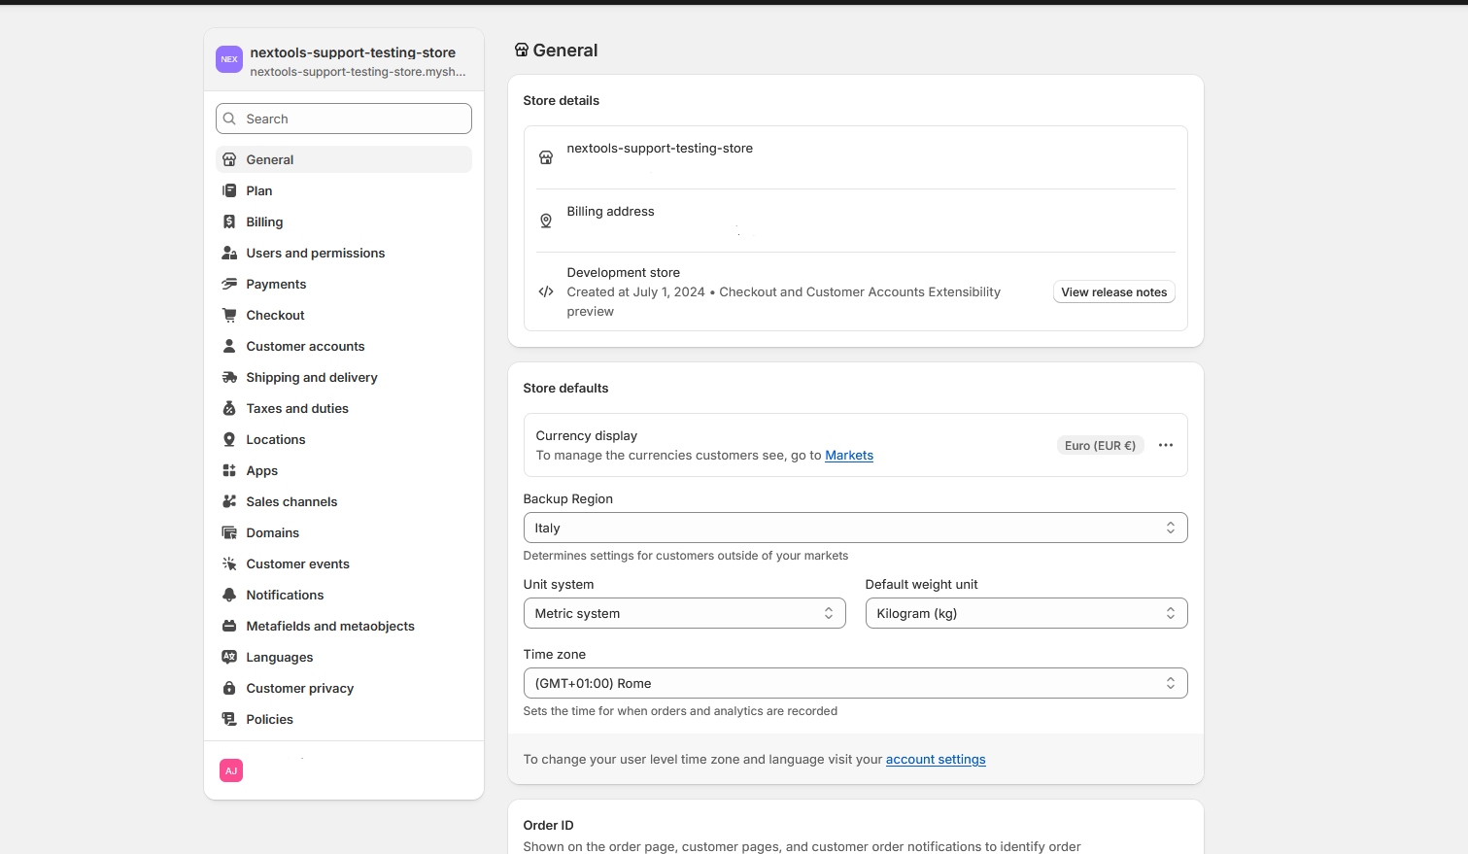Select Taxes and duties menu item
This screenshot has height=854, width=1468.
tap(297, 408)
